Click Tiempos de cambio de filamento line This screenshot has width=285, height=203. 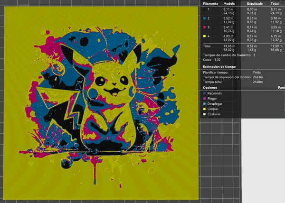(x=229, y=55)
